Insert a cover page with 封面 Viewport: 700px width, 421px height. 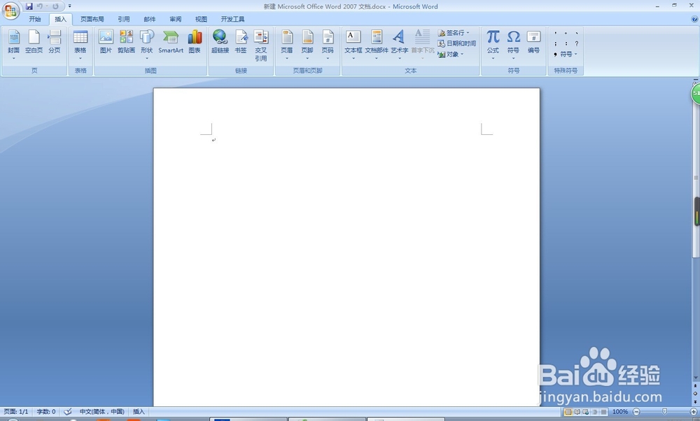point(14,45)
